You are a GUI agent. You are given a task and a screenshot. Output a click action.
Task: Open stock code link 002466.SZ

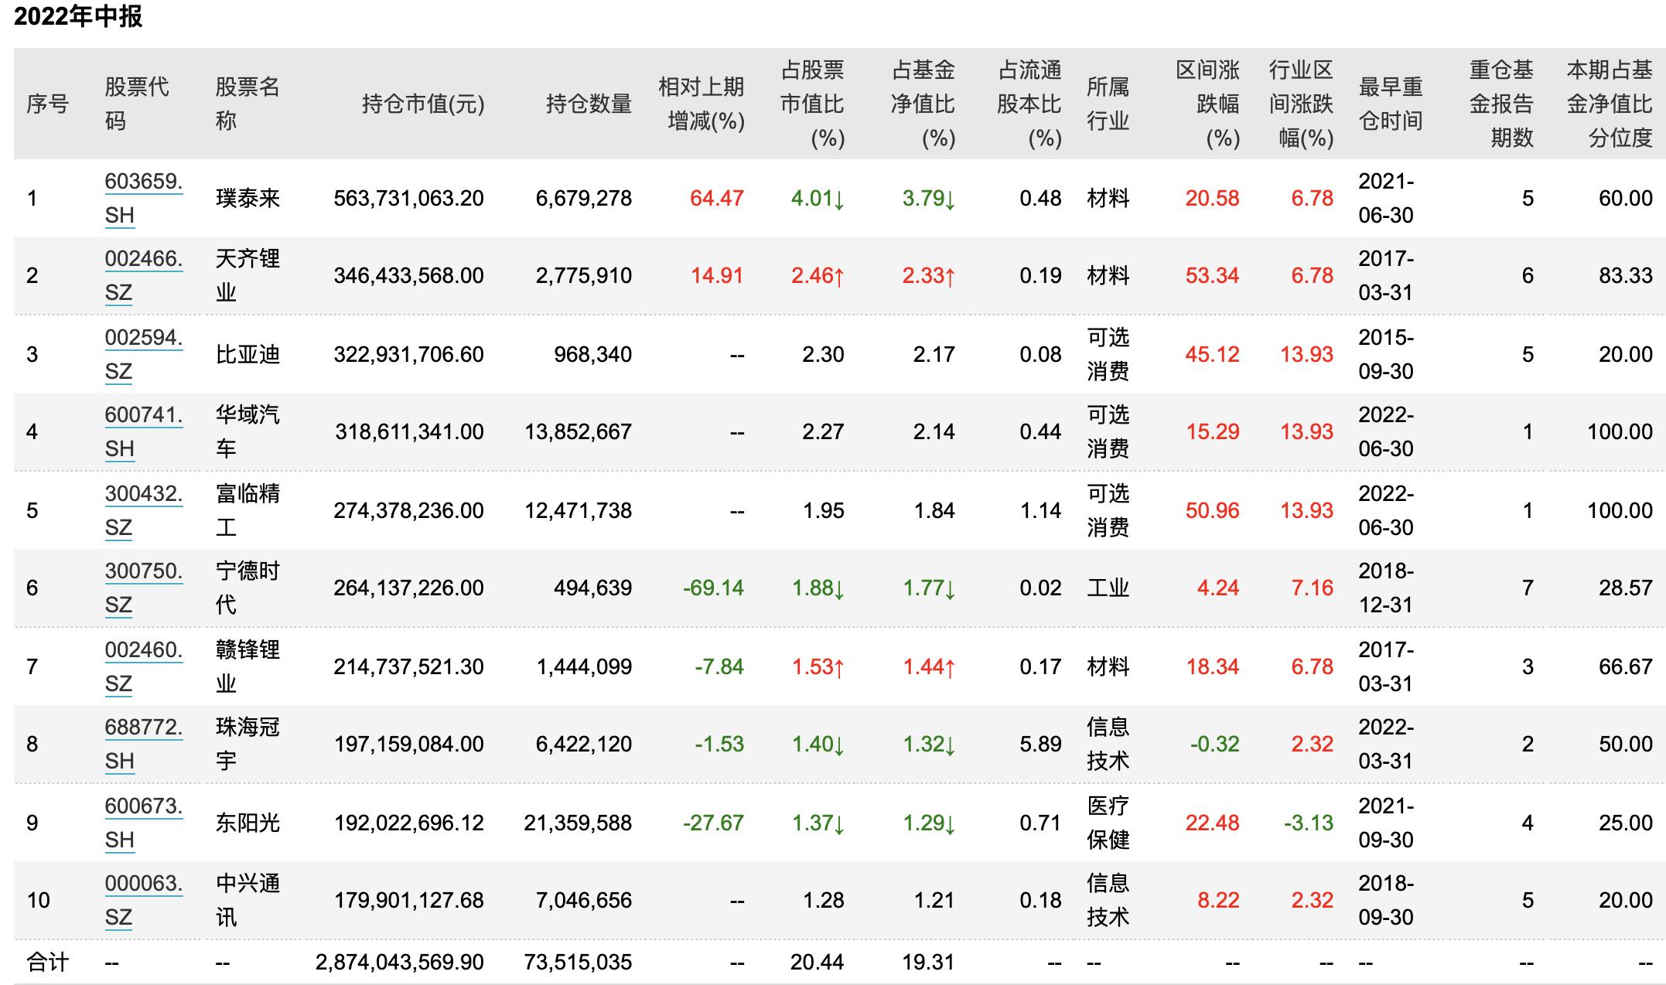144,275
